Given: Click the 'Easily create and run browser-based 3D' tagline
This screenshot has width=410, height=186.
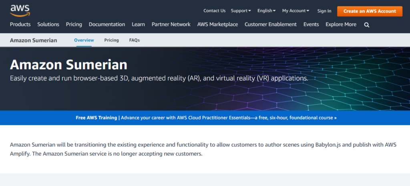Looking at the screenshot, I should [159, 78].
